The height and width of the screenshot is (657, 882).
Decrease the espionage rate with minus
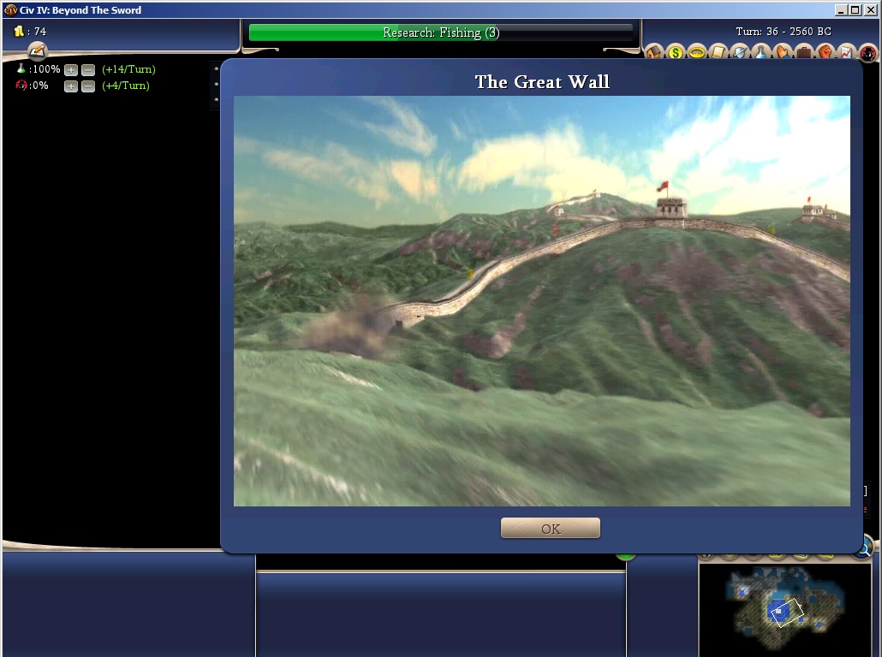tap(87, 86)
